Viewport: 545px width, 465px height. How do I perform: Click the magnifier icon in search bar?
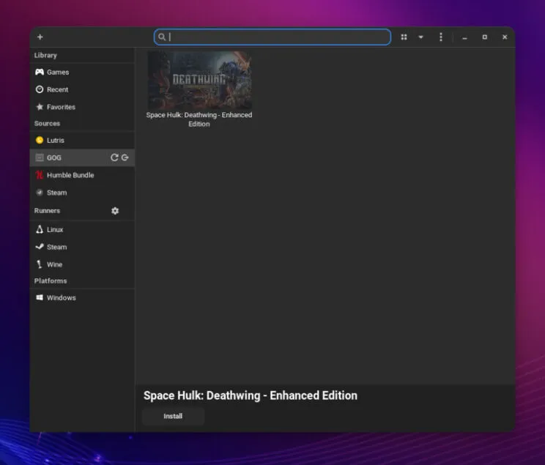[x=162, y=37]
